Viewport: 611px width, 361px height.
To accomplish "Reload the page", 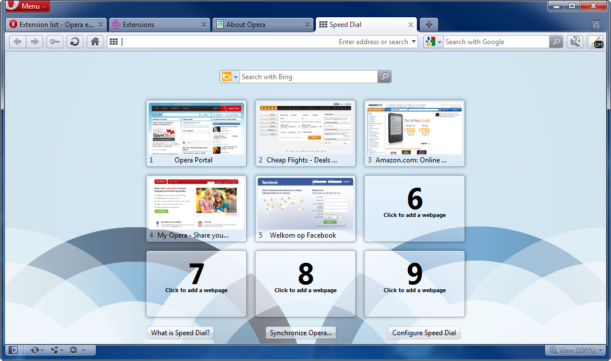I will 75,42.
